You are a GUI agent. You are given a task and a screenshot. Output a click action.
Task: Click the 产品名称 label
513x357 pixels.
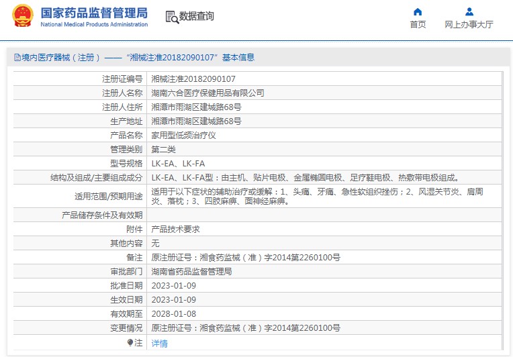coord(126,135)
